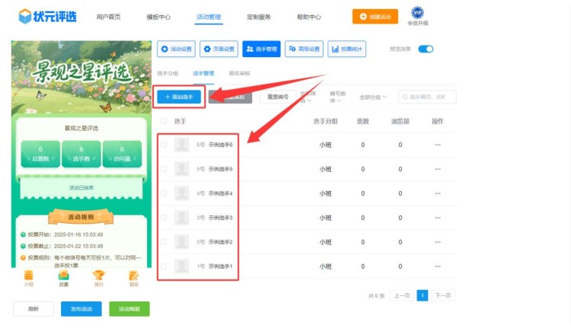Click the 添加选手 button

point(180,97)
